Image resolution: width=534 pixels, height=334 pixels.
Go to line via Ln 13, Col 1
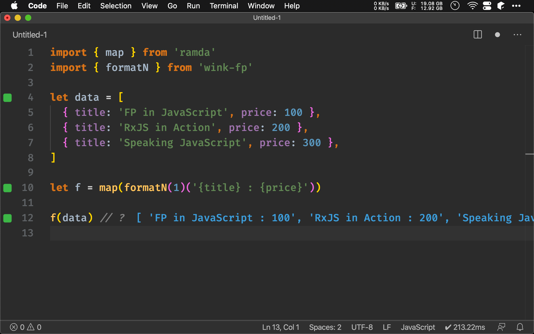[x=281, y=327]
